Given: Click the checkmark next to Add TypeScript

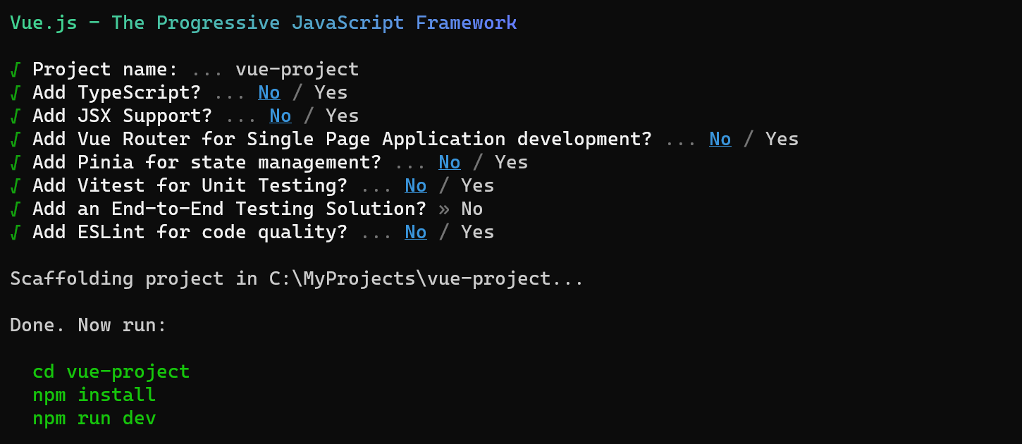Looking at the screenshot, I should tap(15, 92).
